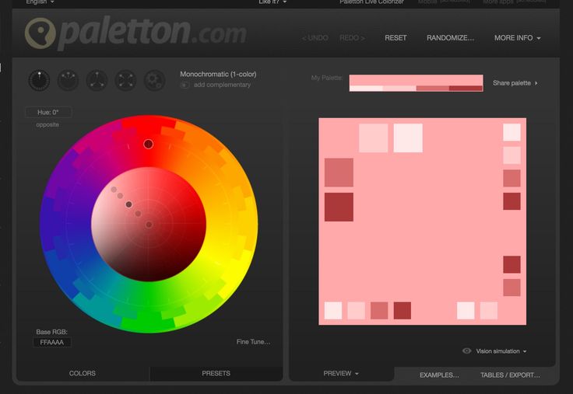Open TABLES / EXPORT... tab
Screen dimensions: 573x394
click(510, 375)
